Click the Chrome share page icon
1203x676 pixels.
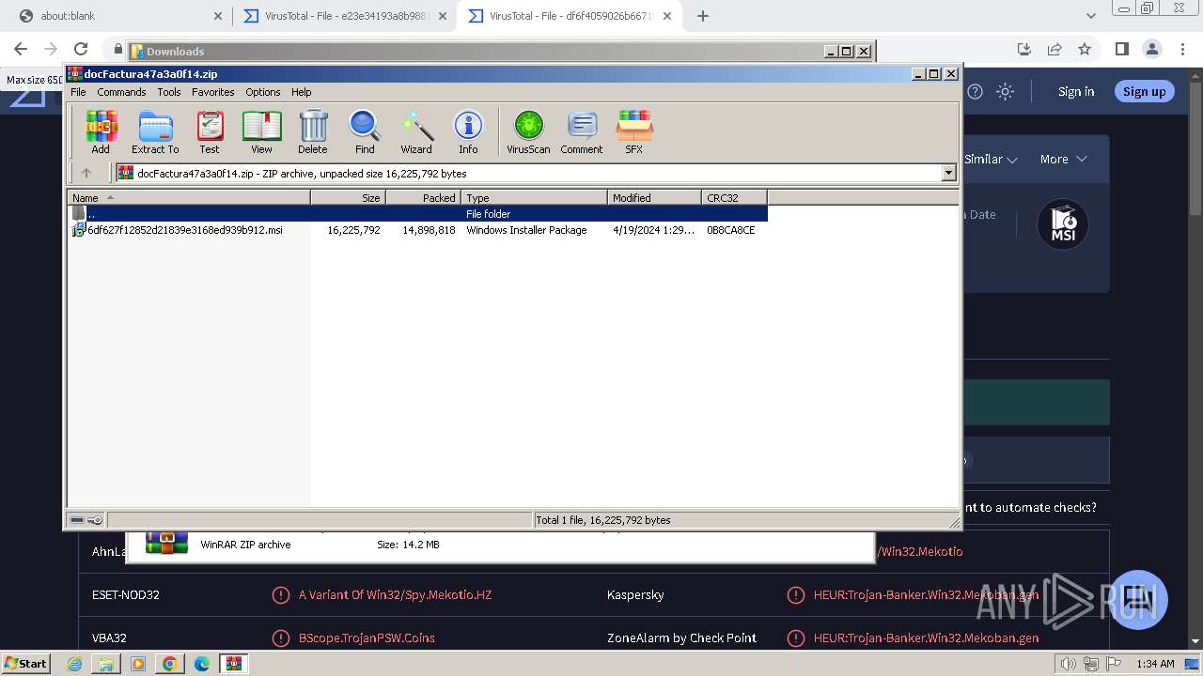[x=1055, y=49]
